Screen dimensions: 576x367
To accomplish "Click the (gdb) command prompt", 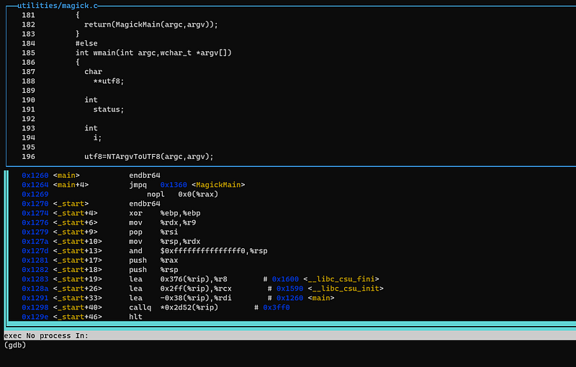I will click(x=15, y=345).
